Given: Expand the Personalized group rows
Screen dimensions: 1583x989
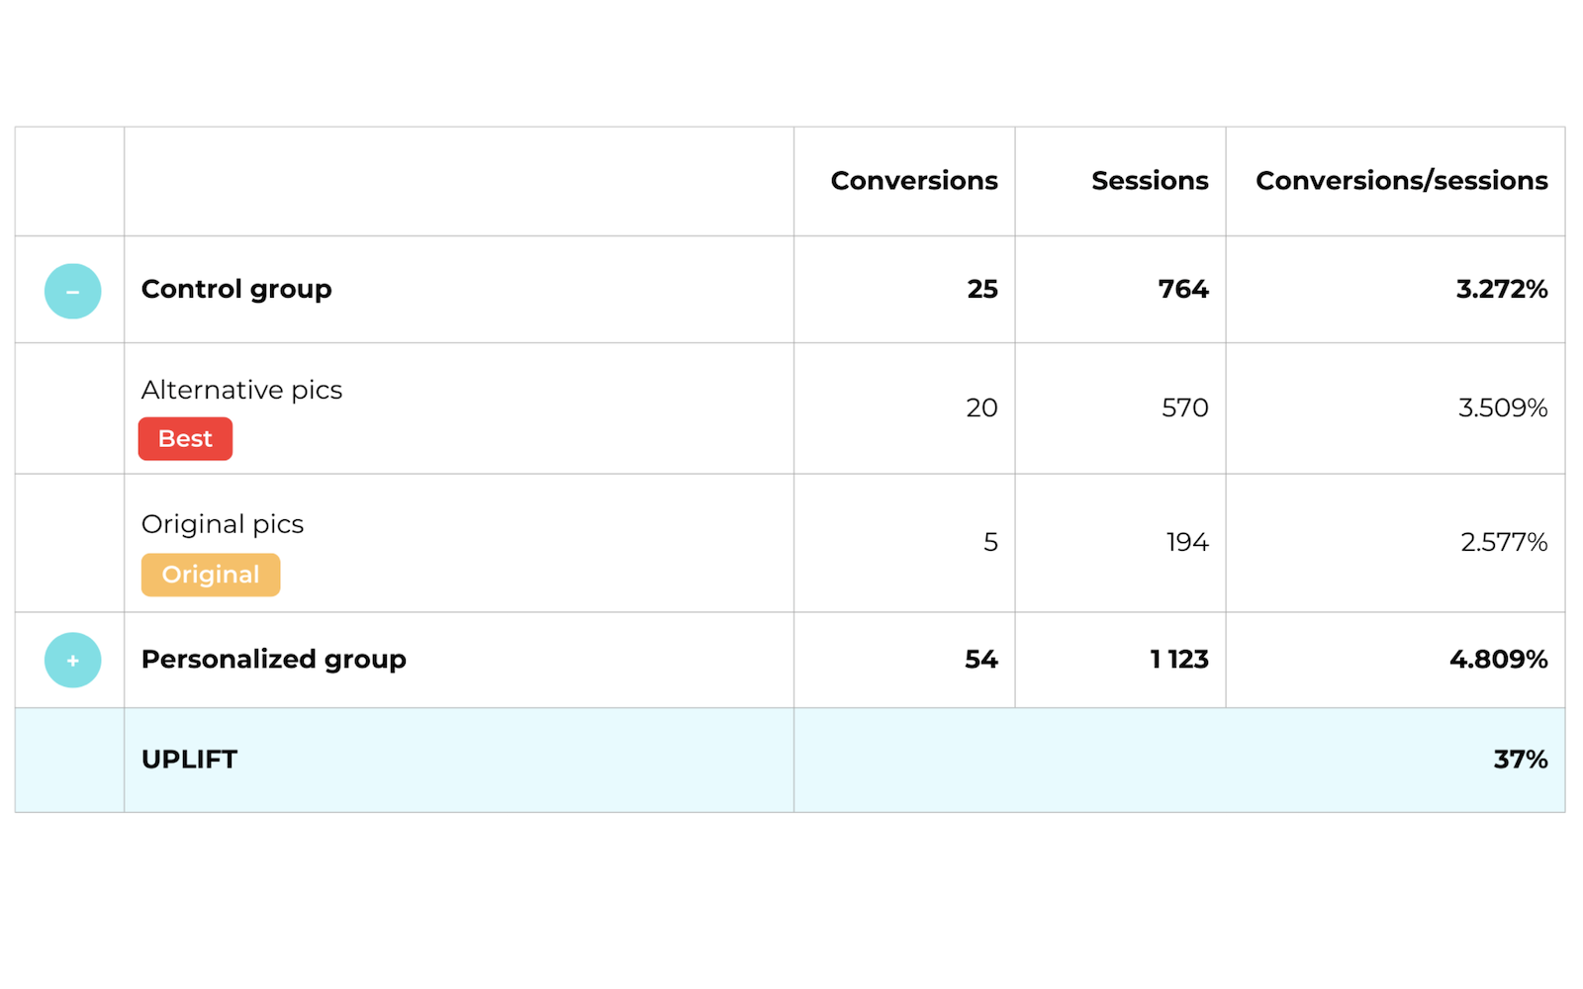Looking at the screenshot, I should (72, 660).
